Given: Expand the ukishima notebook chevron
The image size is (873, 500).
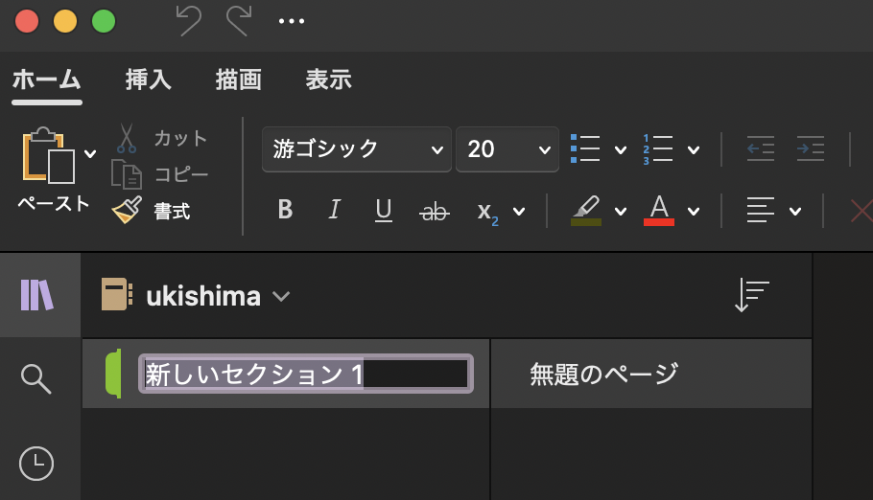Looking at the screenshot, I should (281, 296).
